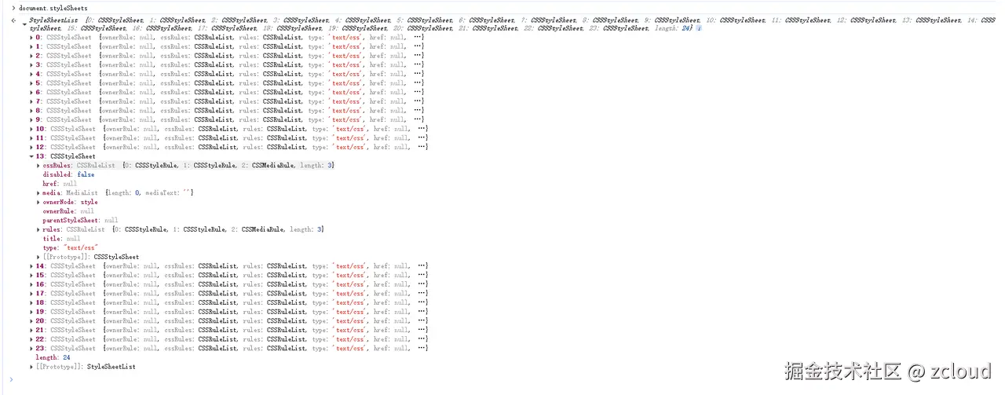Expand stylesheet entry 19

[x=32, y=312]
